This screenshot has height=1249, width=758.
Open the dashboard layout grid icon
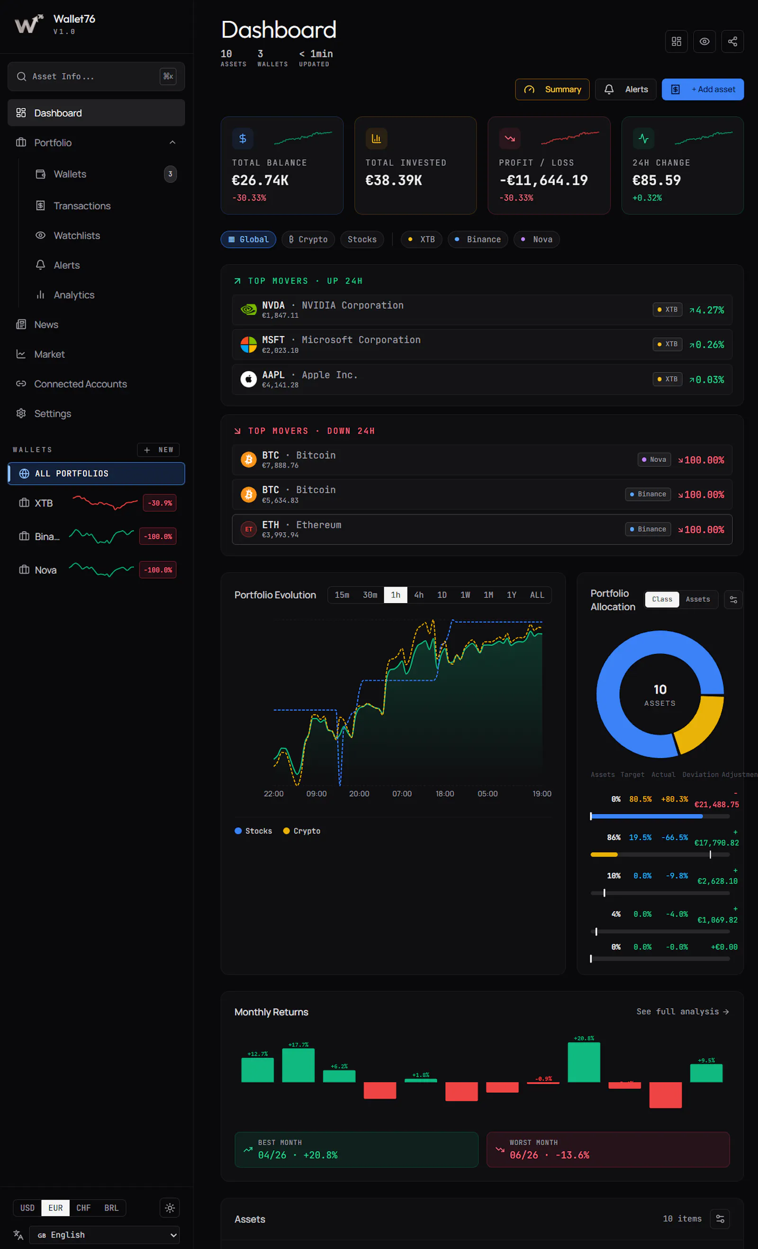[676, 42]
